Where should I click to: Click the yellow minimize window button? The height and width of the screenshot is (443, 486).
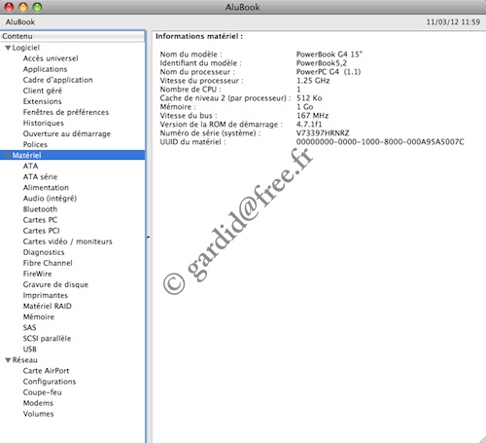pos(23,7)
